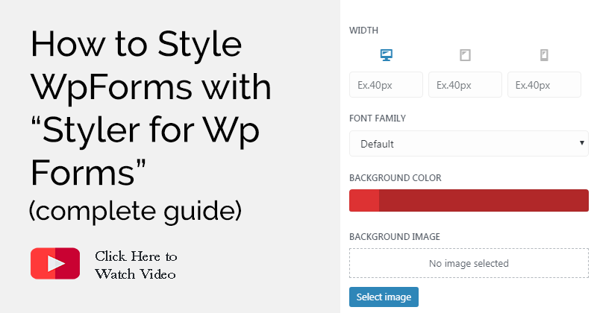
Task: Click the FONT FAMILY label
Action: (x=378, y=118)
